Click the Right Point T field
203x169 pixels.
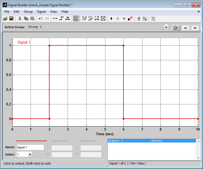[91, 148]
